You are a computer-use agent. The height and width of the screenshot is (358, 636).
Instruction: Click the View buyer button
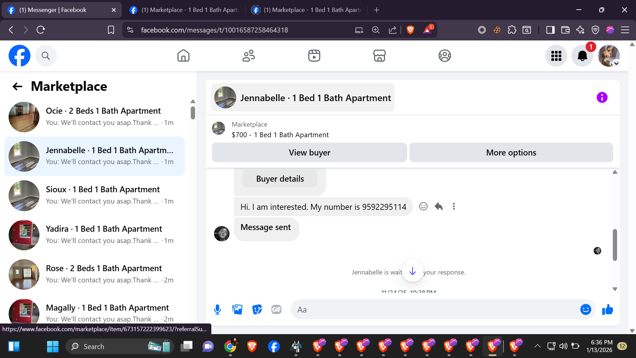coord(309,152)
